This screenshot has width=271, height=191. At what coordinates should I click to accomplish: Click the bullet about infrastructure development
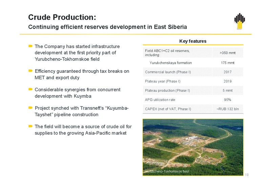[x=77, y=53]
